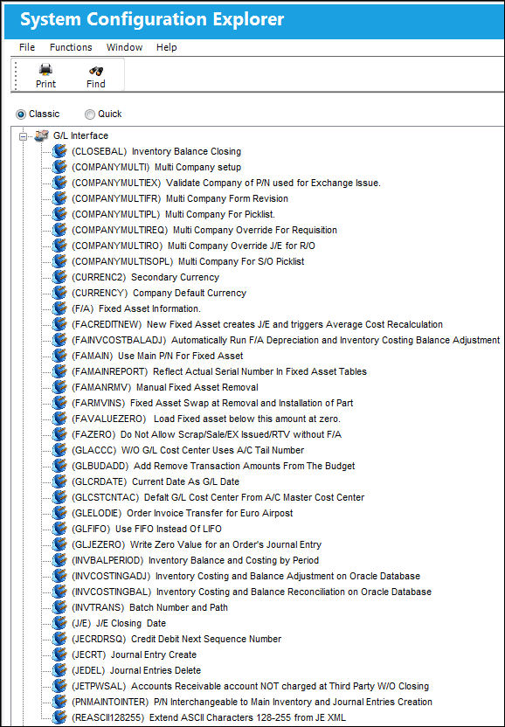The width and height of the screenshot is (505, 727).
Task: Click the icon beside CURRENC2 Secondary Currency
Action: tap(59, 277)
